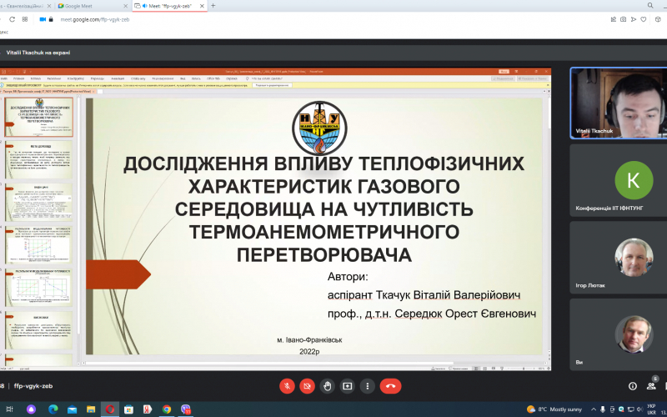Screen dimensions: 667x417
Task: Open meeting details info icon
Action: pyautogui.click(x=633, y=386)
